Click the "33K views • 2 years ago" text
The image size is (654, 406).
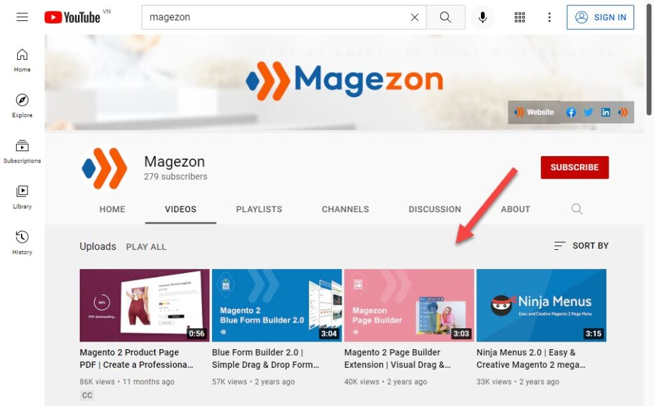[x=517, y=381]
